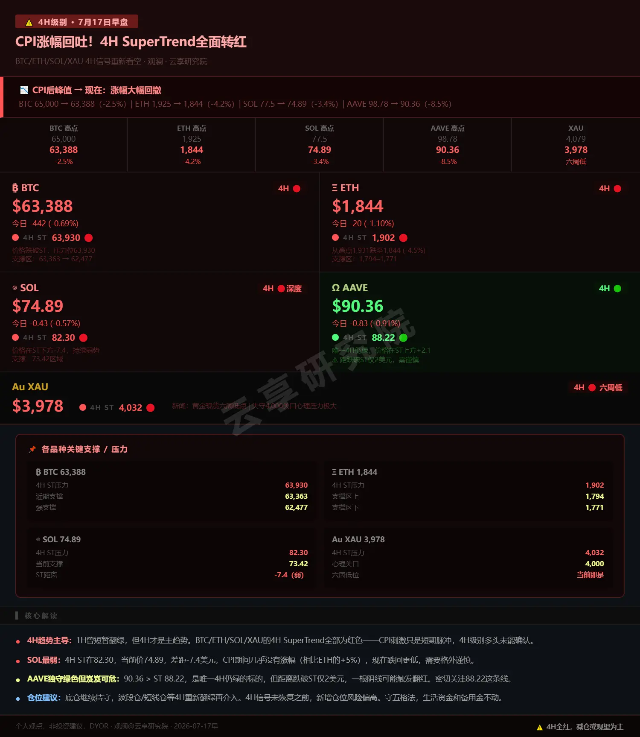Image resolution: width=640 pixels, height=737 pixels.
Task: Click the pushpin icon beside 各品种关键支撑
Action: (x=32, y=449)
